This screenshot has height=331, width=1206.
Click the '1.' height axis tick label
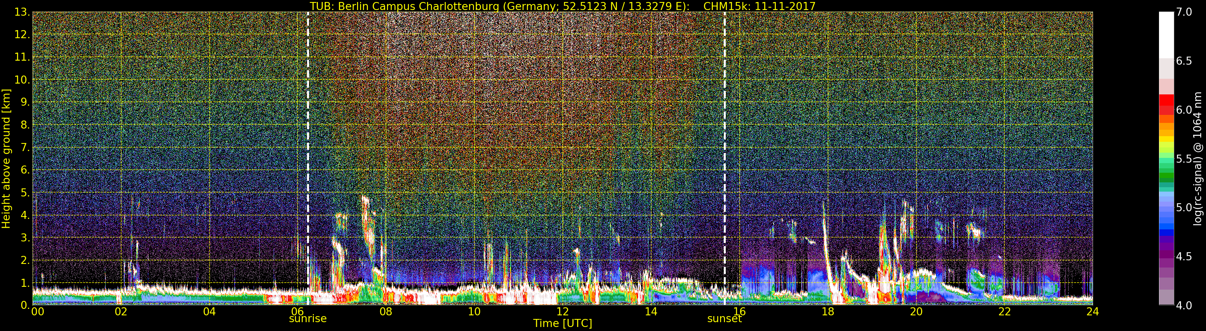[x=26, y=283]
